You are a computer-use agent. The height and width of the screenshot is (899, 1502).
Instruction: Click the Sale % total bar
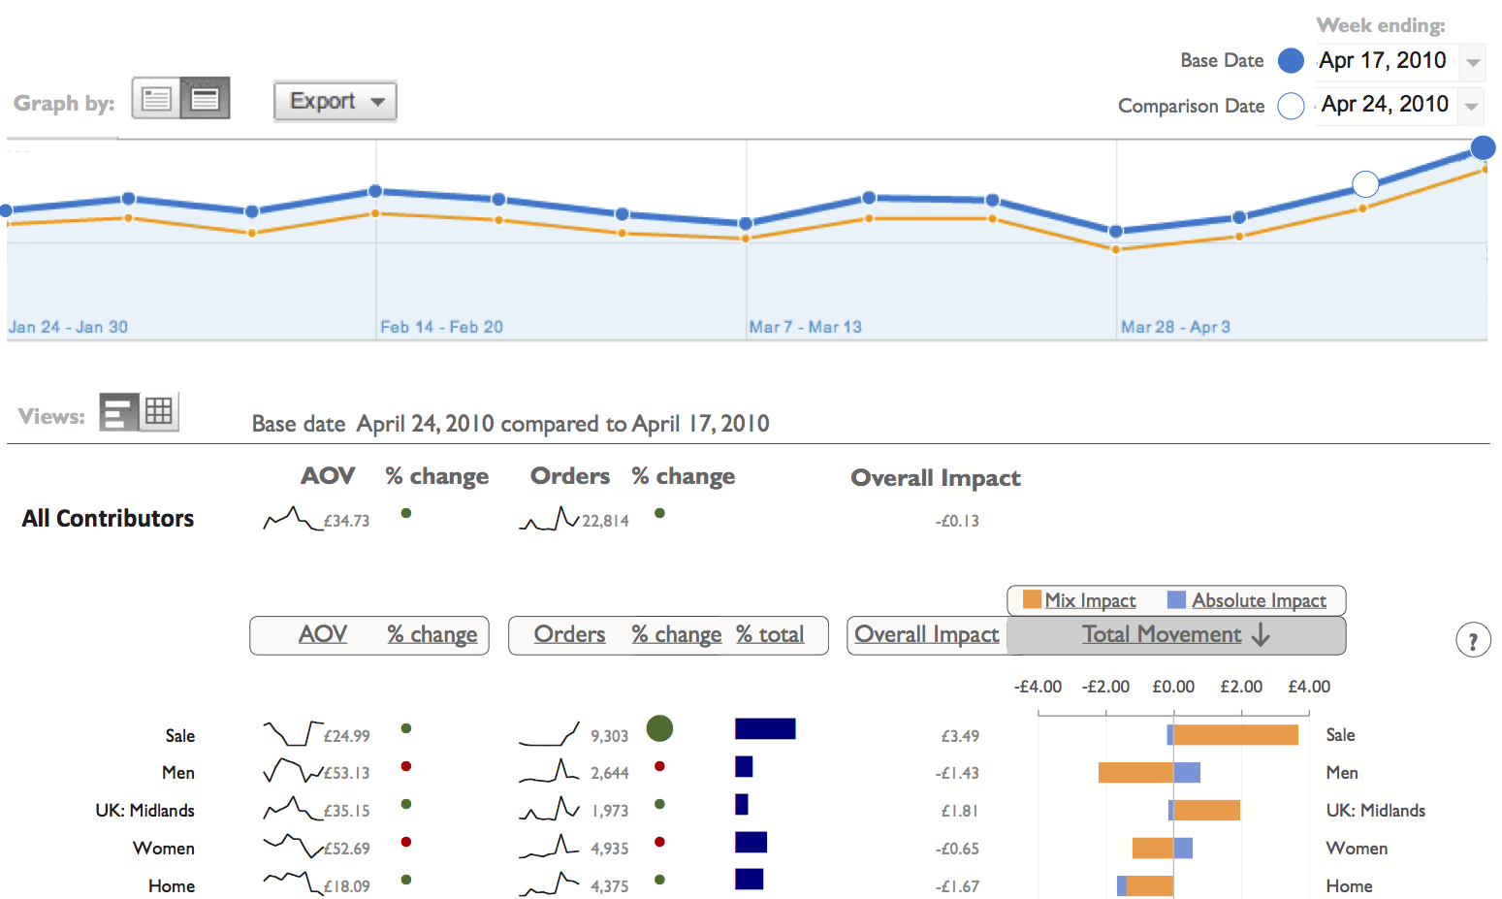765,728
